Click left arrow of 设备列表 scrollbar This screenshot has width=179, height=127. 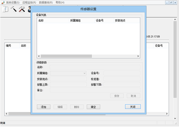pyautogui.click(x=39, y=56)
